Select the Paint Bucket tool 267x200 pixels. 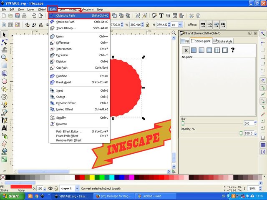coord(4,151)
